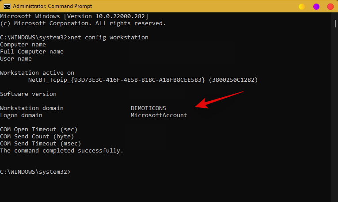Click the "Software version" line
338x202 pixels.
pos(28,94)
